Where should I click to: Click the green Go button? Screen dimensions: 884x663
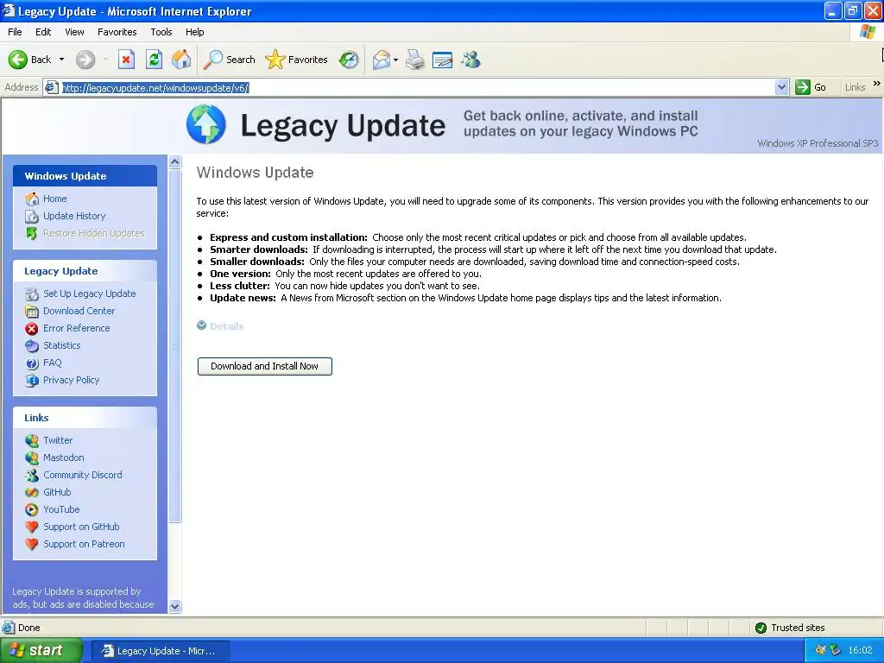coord(811,87)
